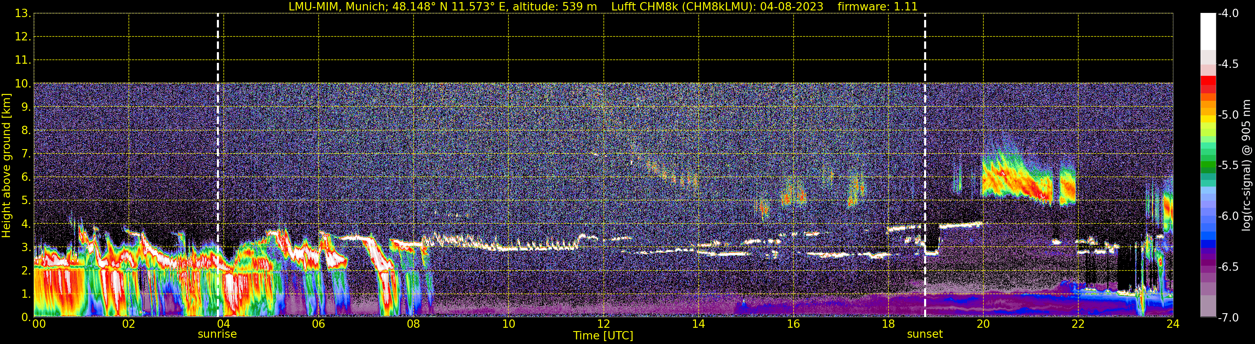Click the colorbar tick label "-6.0"
The height and width of the screenshot is (344, 1255).
coord(1228,216)
